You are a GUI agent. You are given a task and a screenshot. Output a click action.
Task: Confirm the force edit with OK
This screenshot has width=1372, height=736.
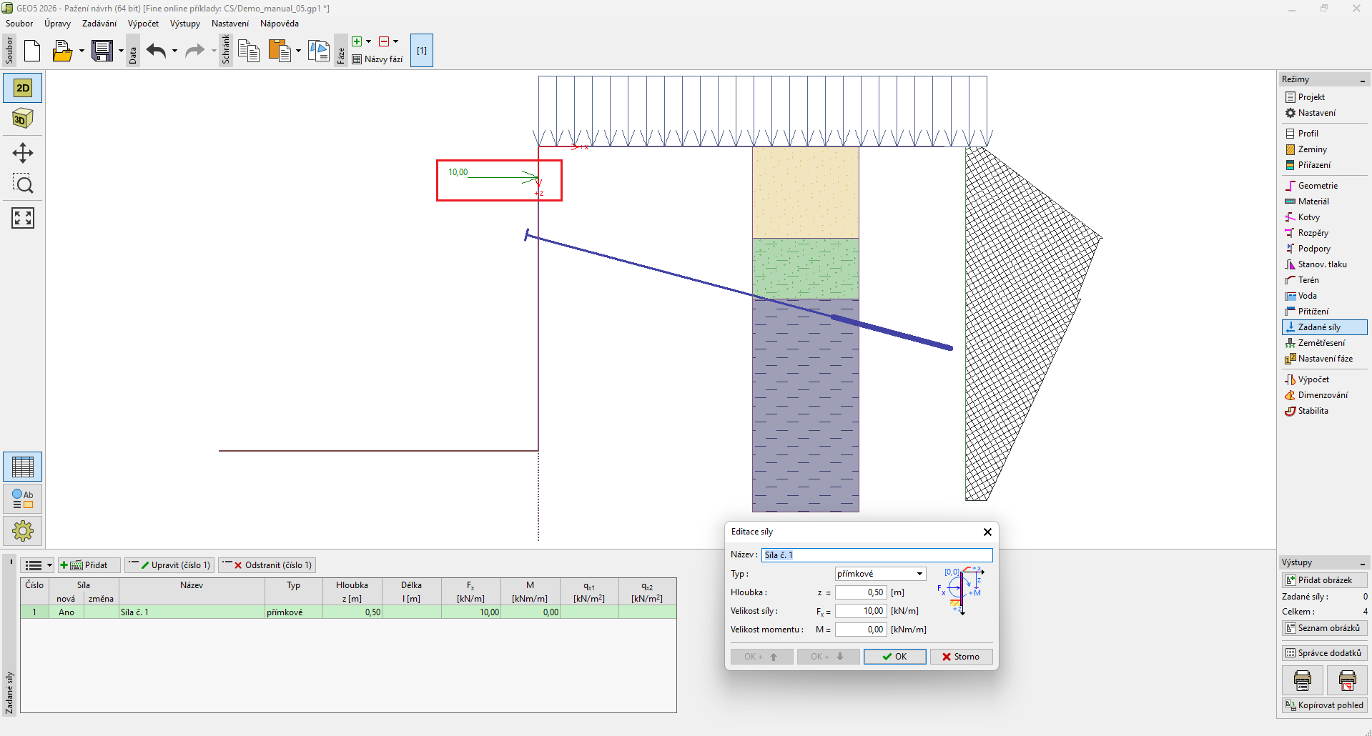(894, 657)
